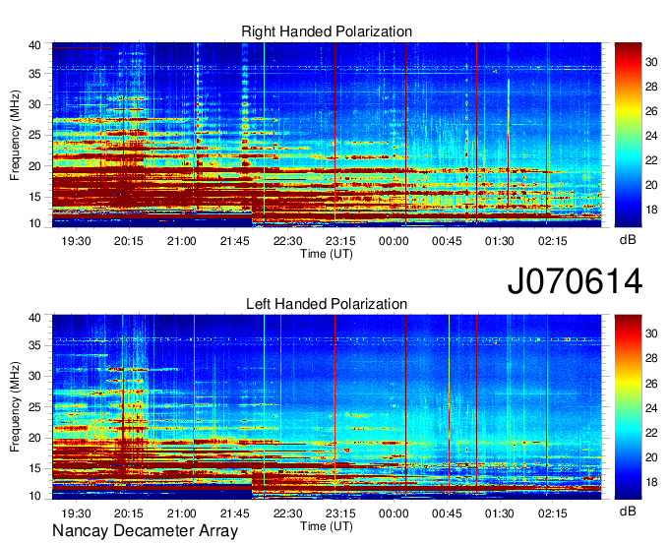The height and width of the screenshot is (543, 669).
Task: Click the 21:45 tick under Left Handed plot
Action: [235, 513]
